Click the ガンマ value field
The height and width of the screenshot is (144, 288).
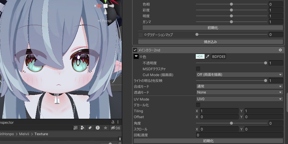pos(276,22)
